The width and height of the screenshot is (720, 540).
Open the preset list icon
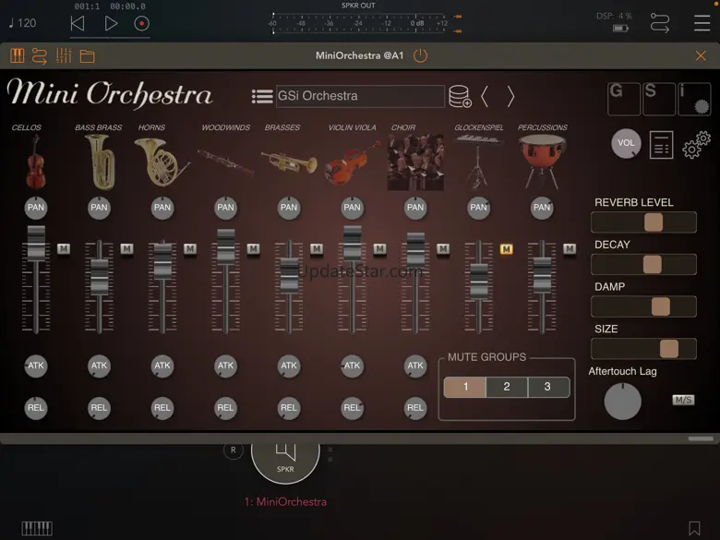point(262,96)
